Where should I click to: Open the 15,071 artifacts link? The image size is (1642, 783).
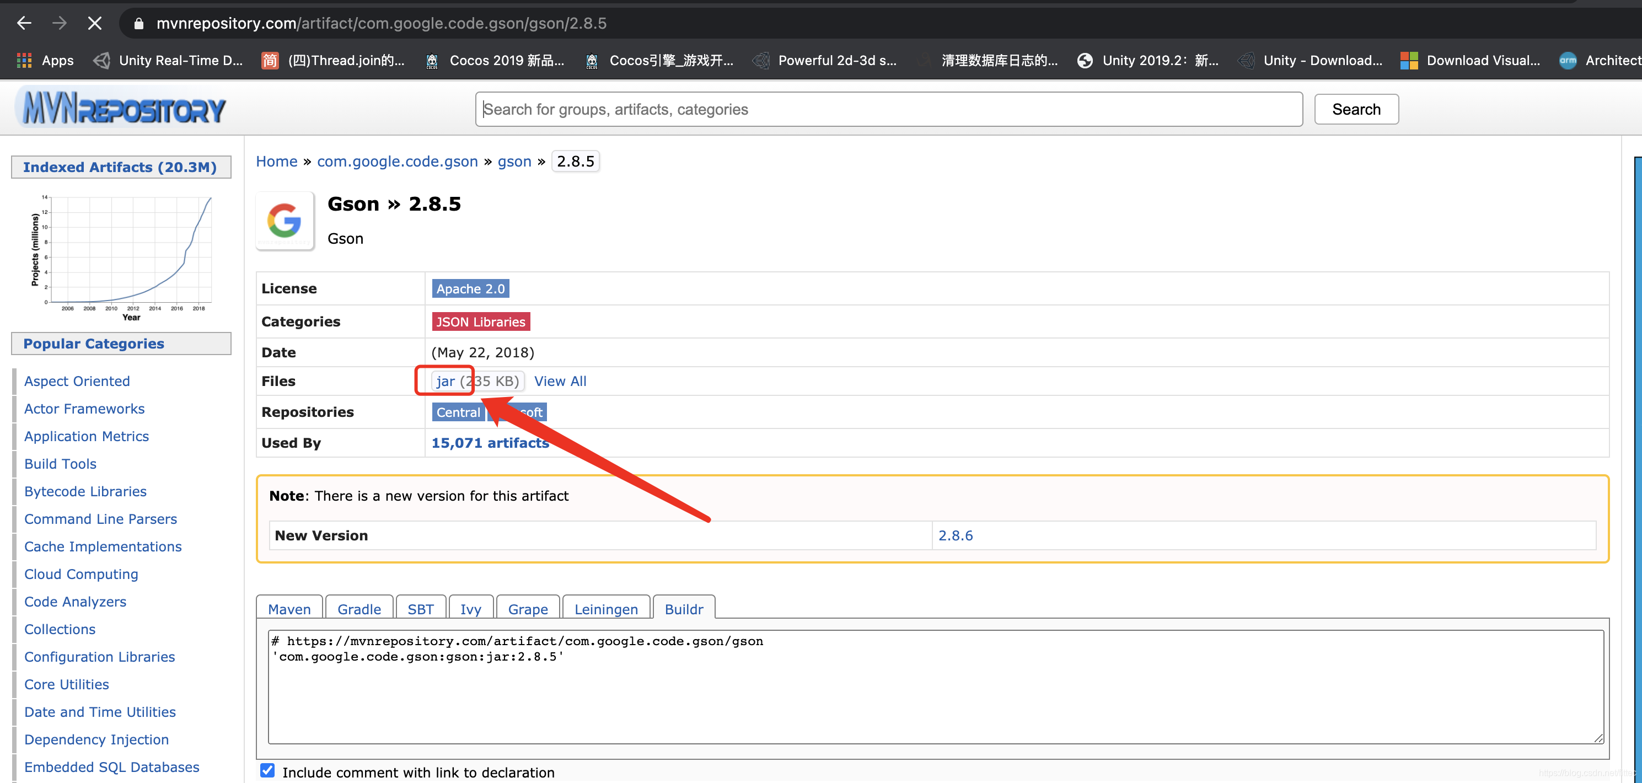click(490, 443)
